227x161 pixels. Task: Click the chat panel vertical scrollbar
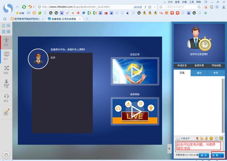click(x=223, y=106)
